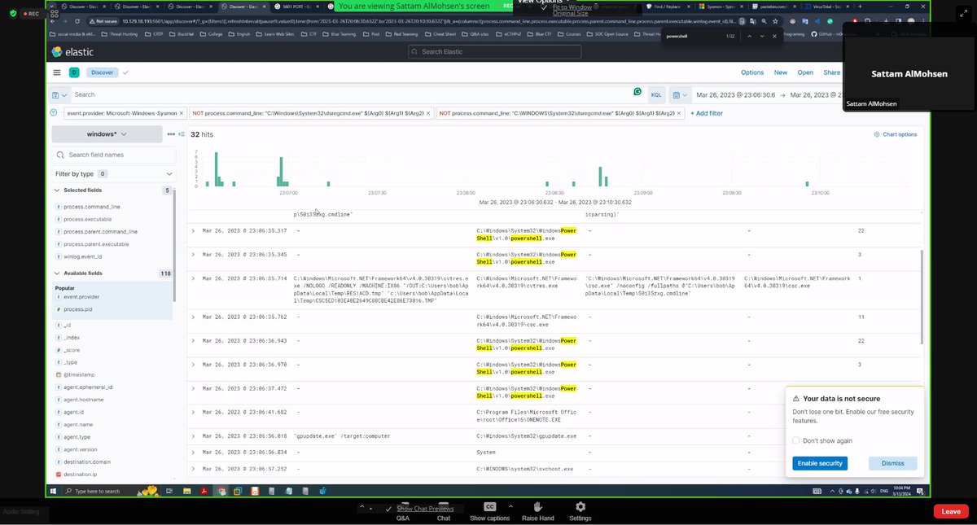Screen dimensions: 977x525
Task: Open the saved query icon beside Search
Action: click(55, 94)
